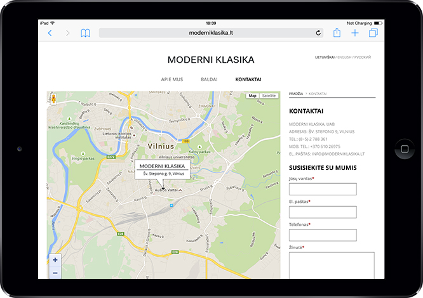Screen dimensions: 423x298
Task: Tap the Safari forward arrow
Action: [x=67, y=33]
